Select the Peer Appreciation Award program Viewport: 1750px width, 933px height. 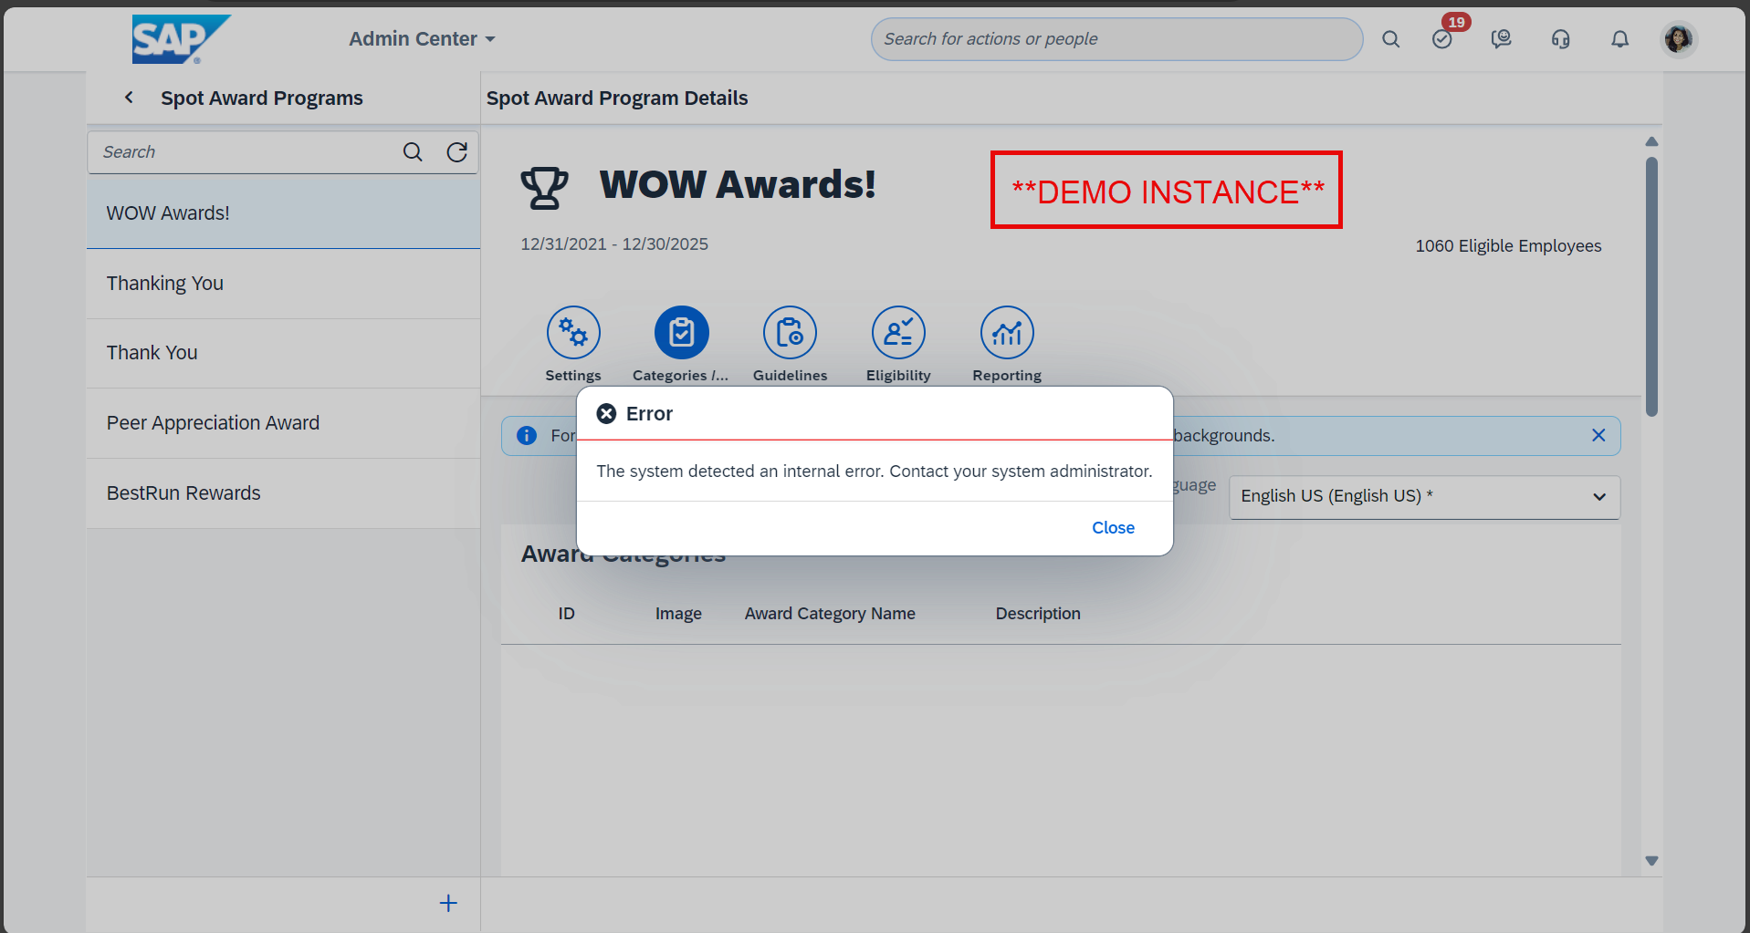click(x=283, y=423)
